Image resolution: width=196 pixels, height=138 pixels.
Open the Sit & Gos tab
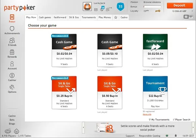point(74,17)
